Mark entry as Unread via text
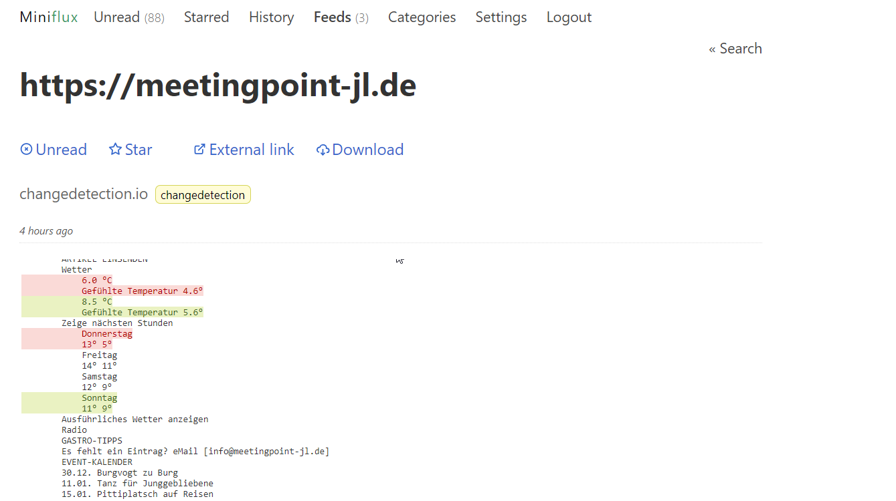The height and width of the screenshot is (501, 896). pos(62,150)
